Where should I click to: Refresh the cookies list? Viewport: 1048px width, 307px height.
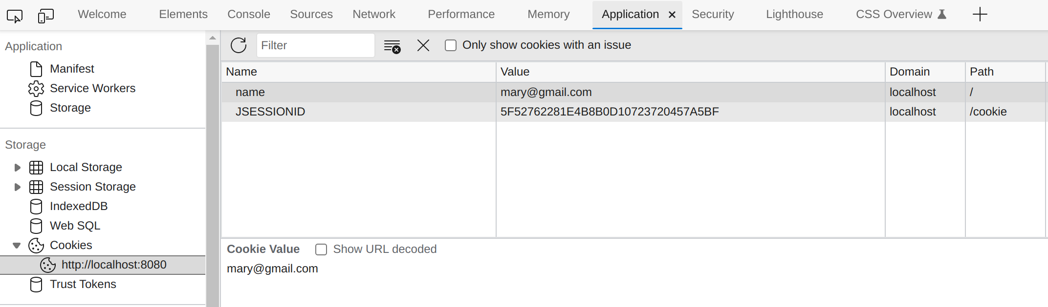tap(239, 45)
